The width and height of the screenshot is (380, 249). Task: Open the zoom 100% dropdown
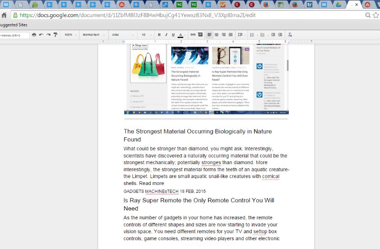70,35
